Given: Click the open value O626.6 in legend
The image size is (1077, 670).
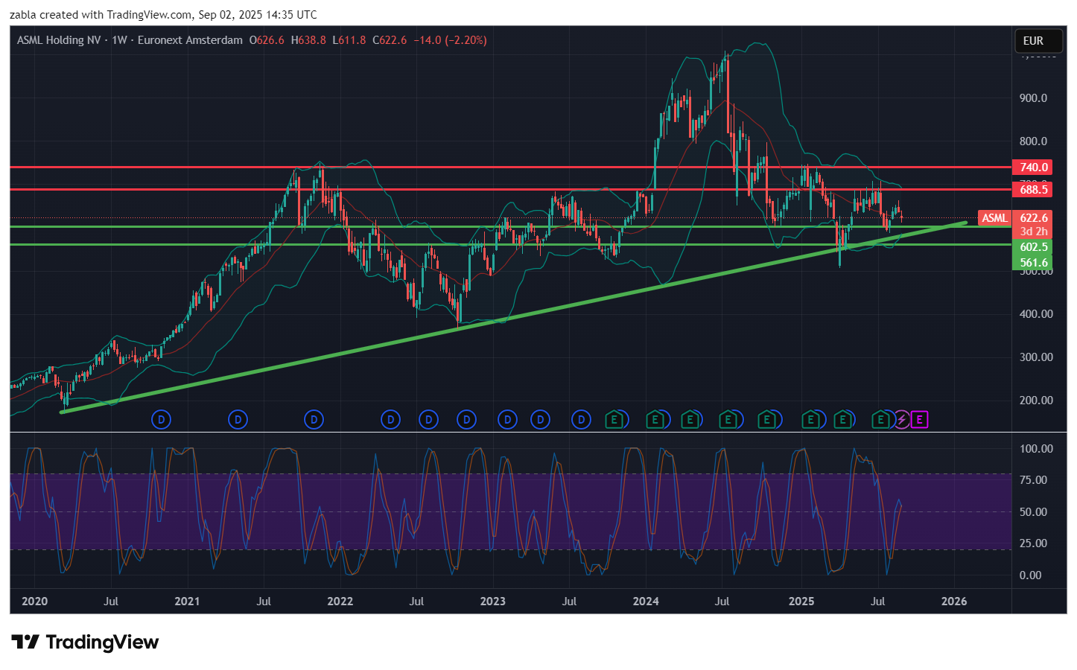Looking at the screenshot, I should [267, 40].
